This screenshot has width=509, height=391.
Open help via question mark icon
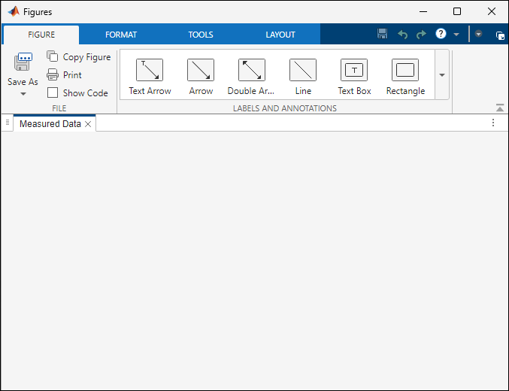441,33
